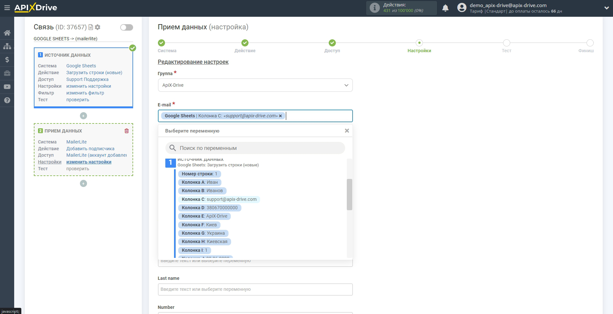Image resolution: width=613 pixels, height=314 pixels.
Task: Open Support Поддержка access link
Action: point(87,79)
